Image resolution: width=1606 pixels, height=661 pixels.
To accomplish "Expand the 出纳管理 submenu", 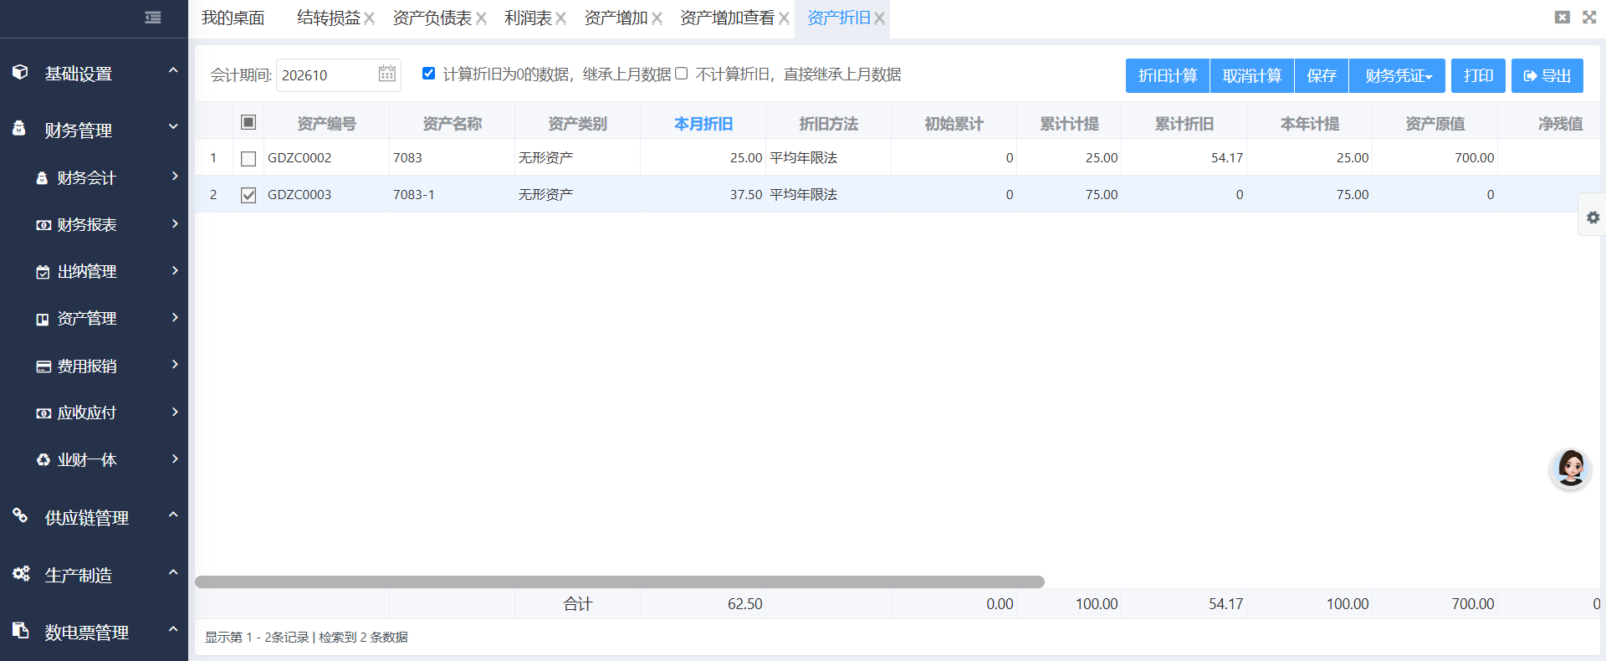I will 94,271.
